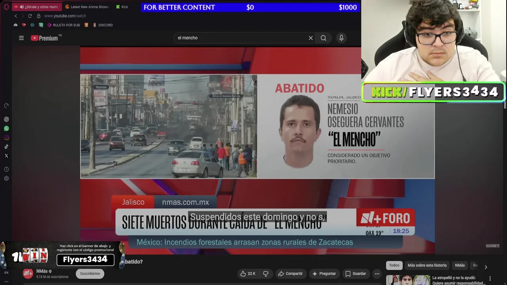Image resolution: width=507 pixels, height=285 pixels.
Task: Open site security padlock info
Action: point(38,16)
